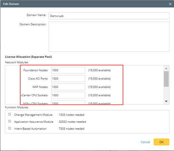Toggle the Intent Based Automation checkbox
The image size is (174, 151).
pos(10,128)
